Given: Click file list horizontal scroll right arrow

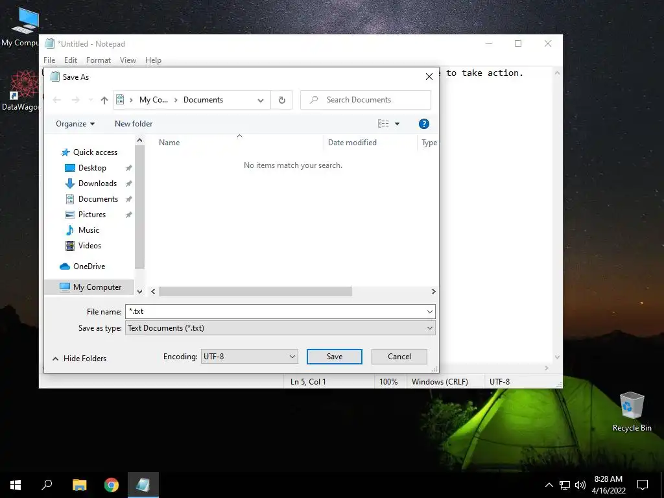Looking at the screenshot, I should 433,291.
